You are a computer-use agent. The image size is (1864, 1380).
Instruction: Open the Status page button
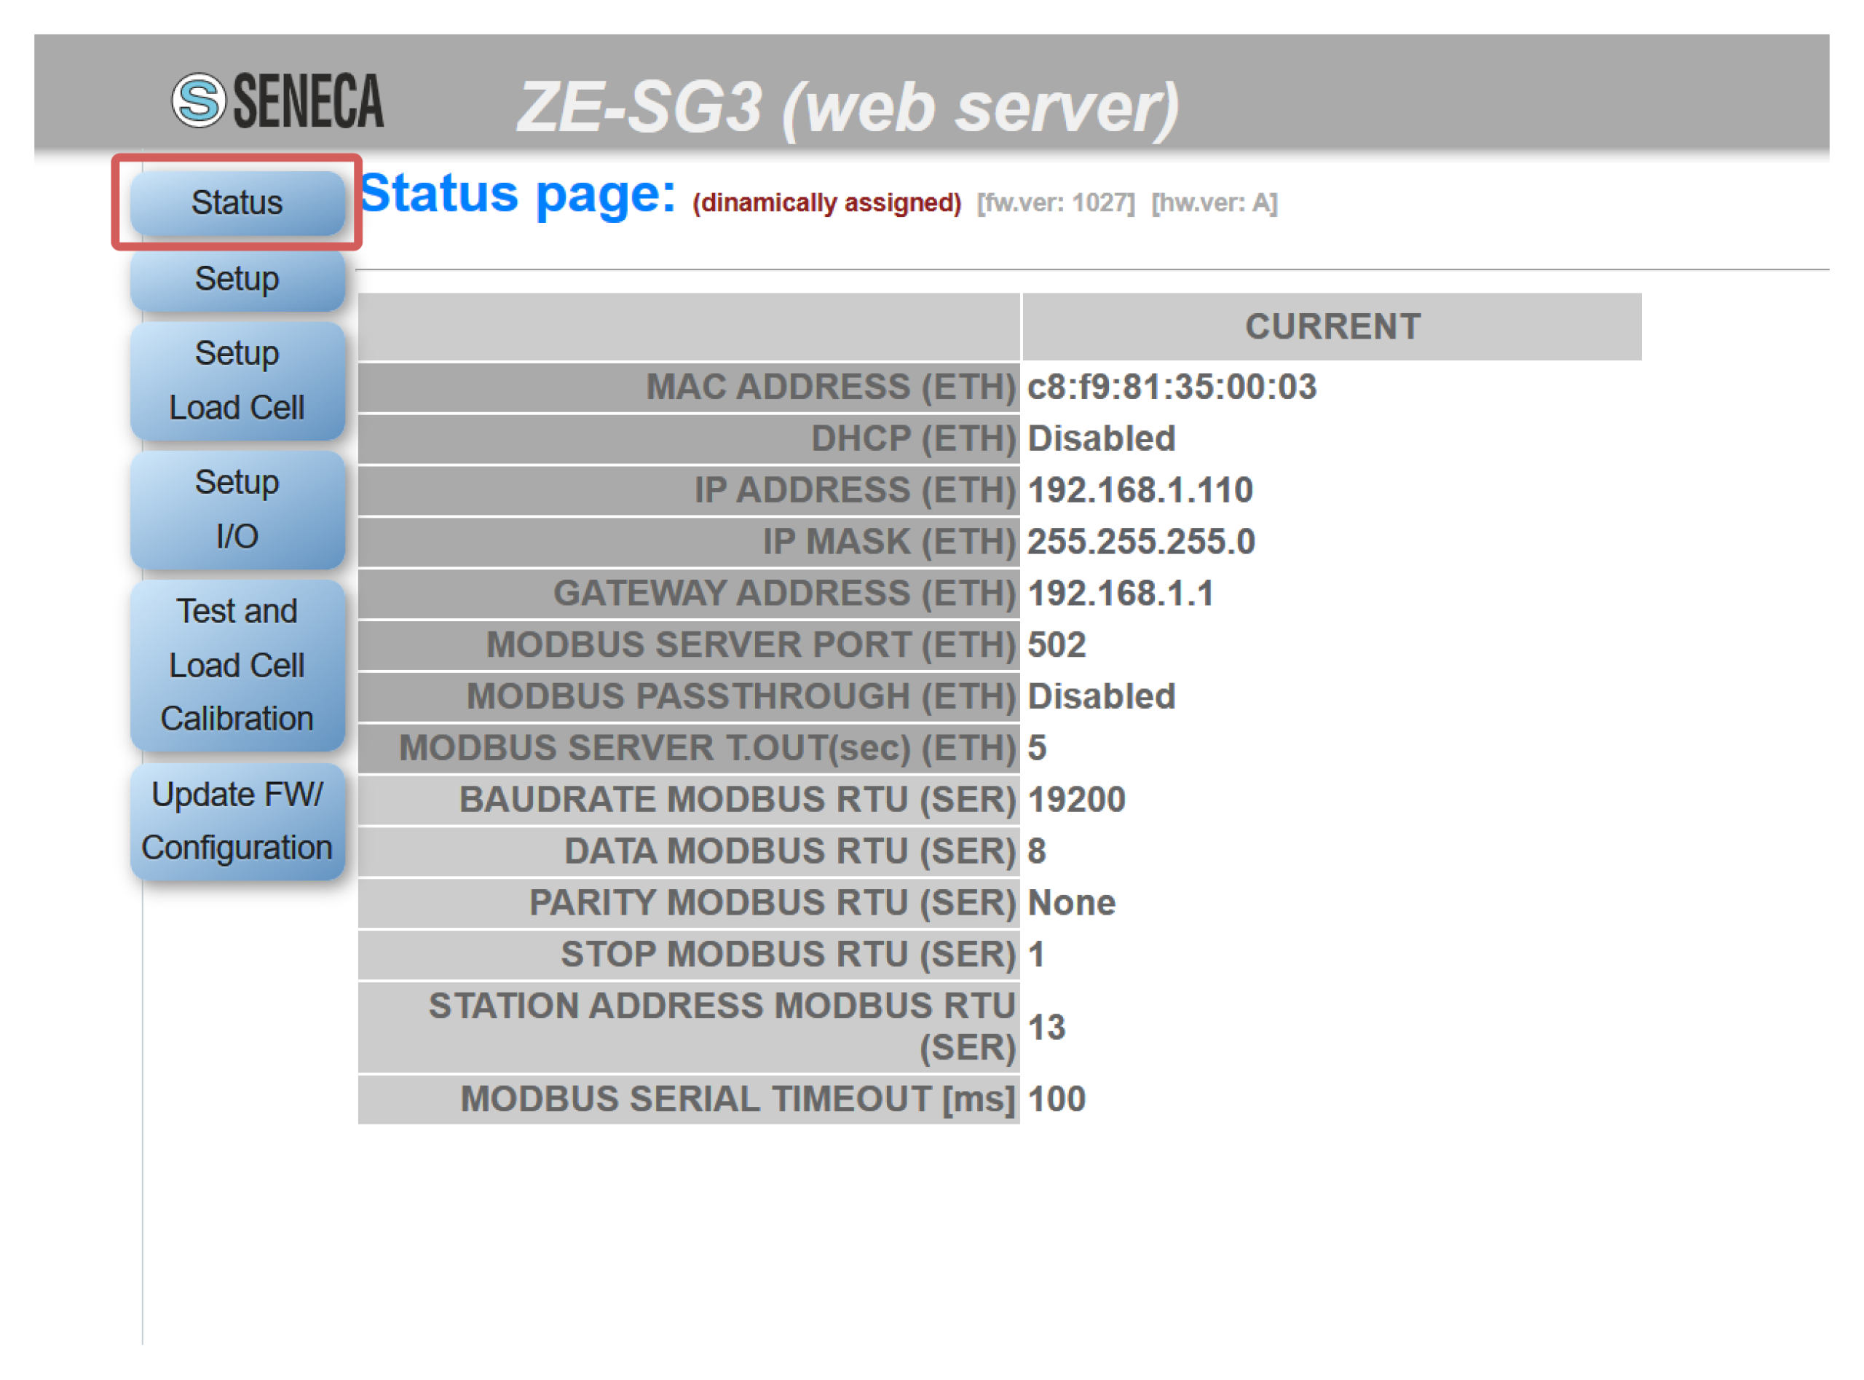(x=237, y=203)
